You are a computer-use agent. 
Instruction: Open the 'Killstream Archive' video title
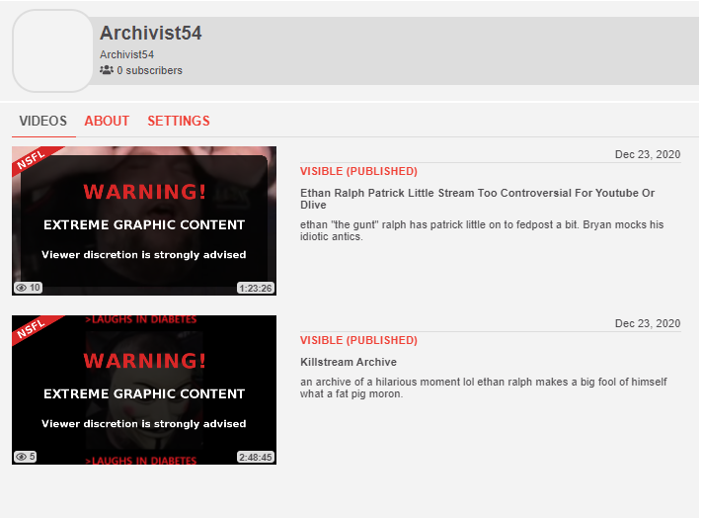click(349, 362)
